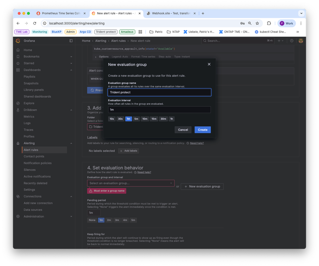Viewport: 319px width, 266px height.
Task: Open the Monitoring bookmark
Action: tap(40, 32)
